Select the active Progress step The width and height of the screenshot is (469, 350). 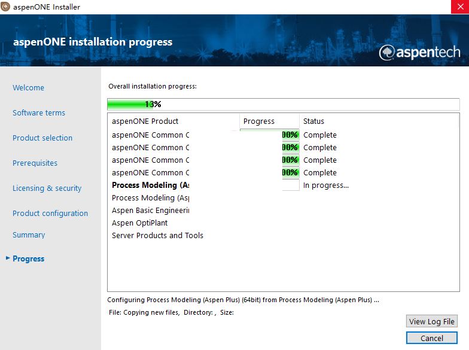29,258
